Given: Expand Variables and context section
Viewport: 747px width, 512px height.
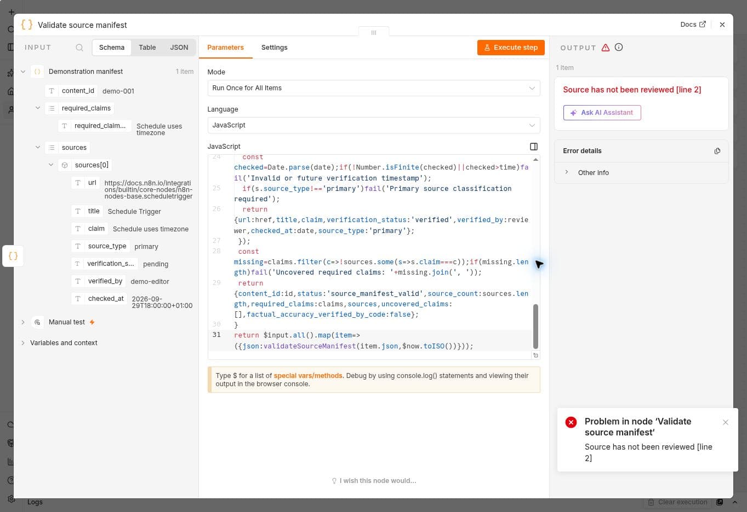Looking at the screenshot, I should tap(23, 343).
